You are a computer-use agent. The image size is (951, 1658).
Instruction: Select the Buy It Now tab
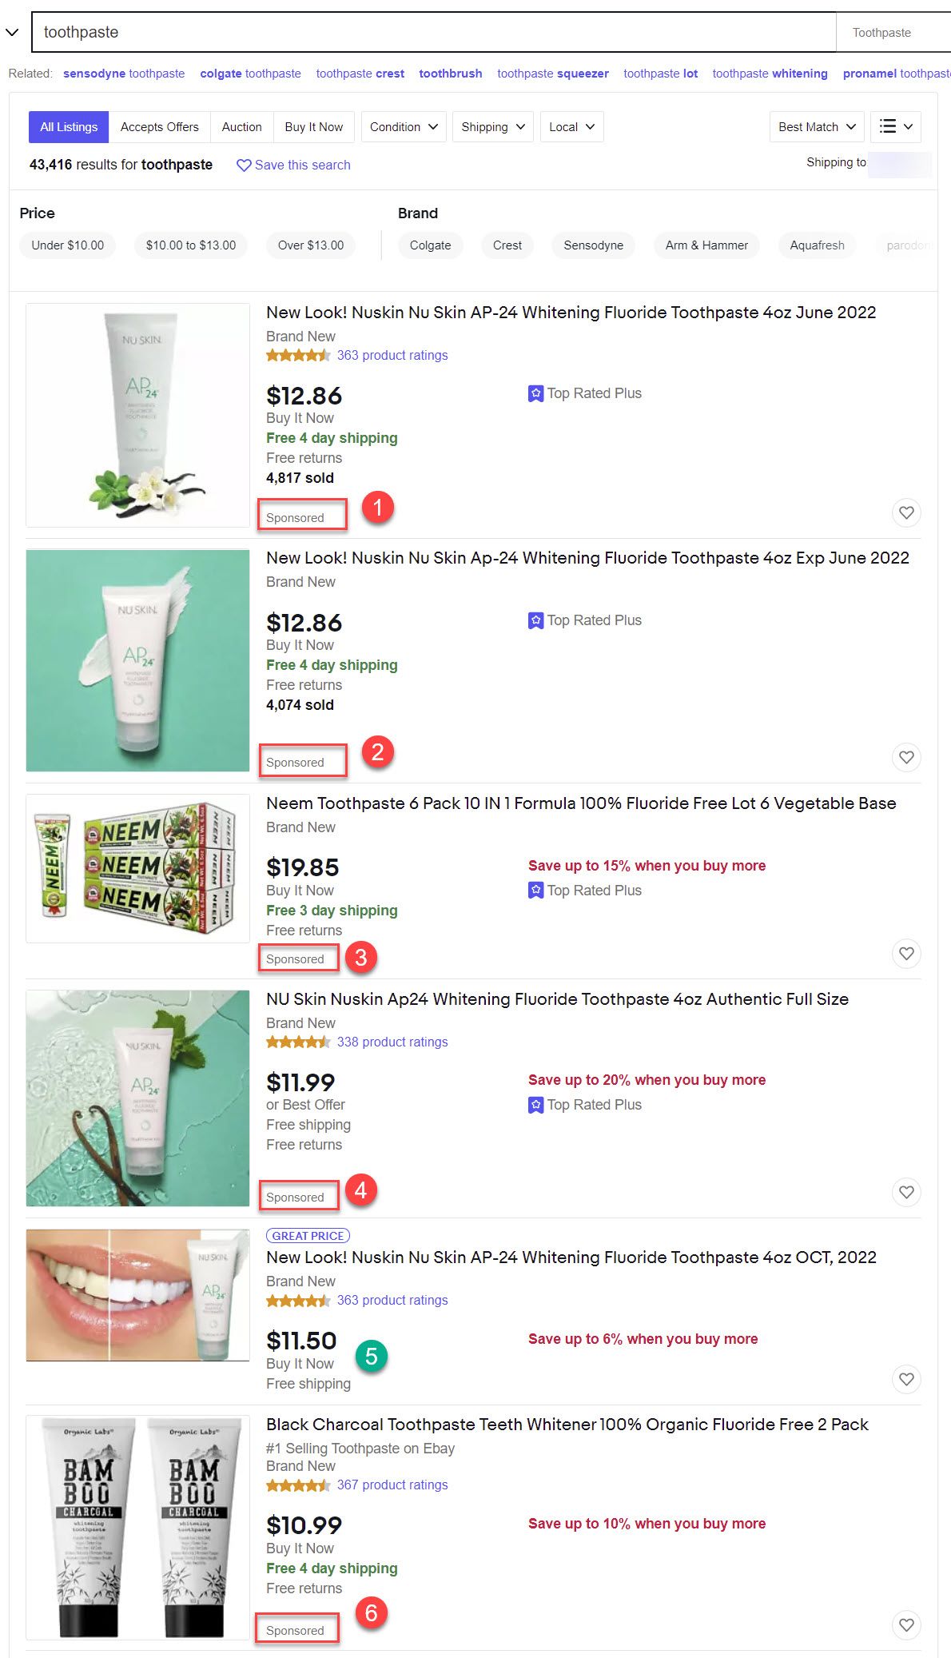(x=313, y=126)
